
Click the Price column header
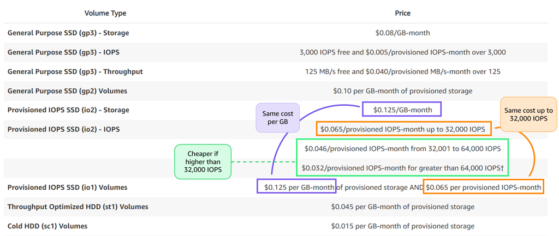pyautogui.click(x=402, y=13)
